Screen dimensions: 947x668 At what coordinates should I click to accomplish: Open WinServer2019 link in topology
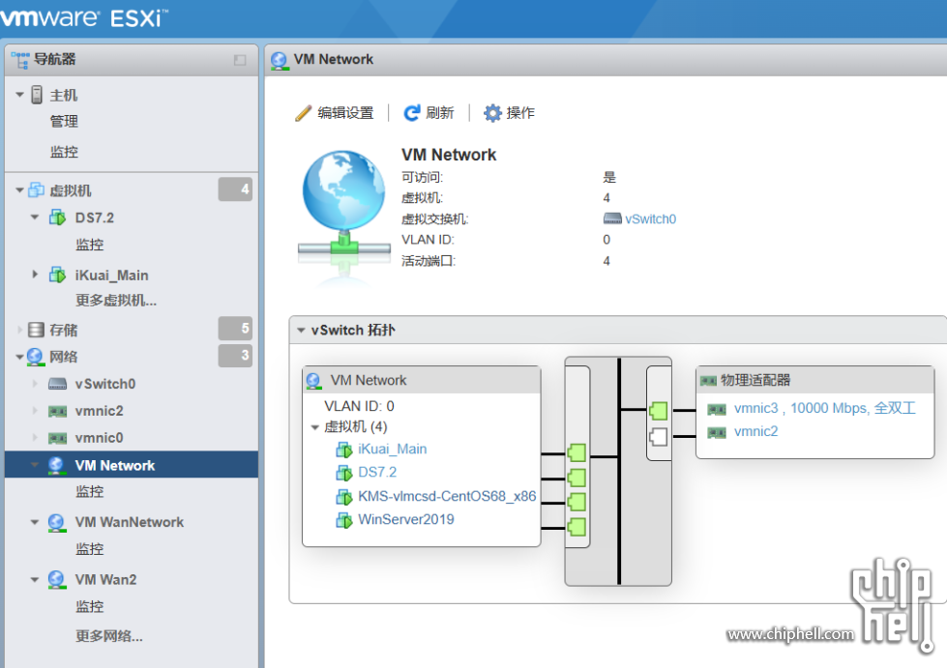point(406,519)
